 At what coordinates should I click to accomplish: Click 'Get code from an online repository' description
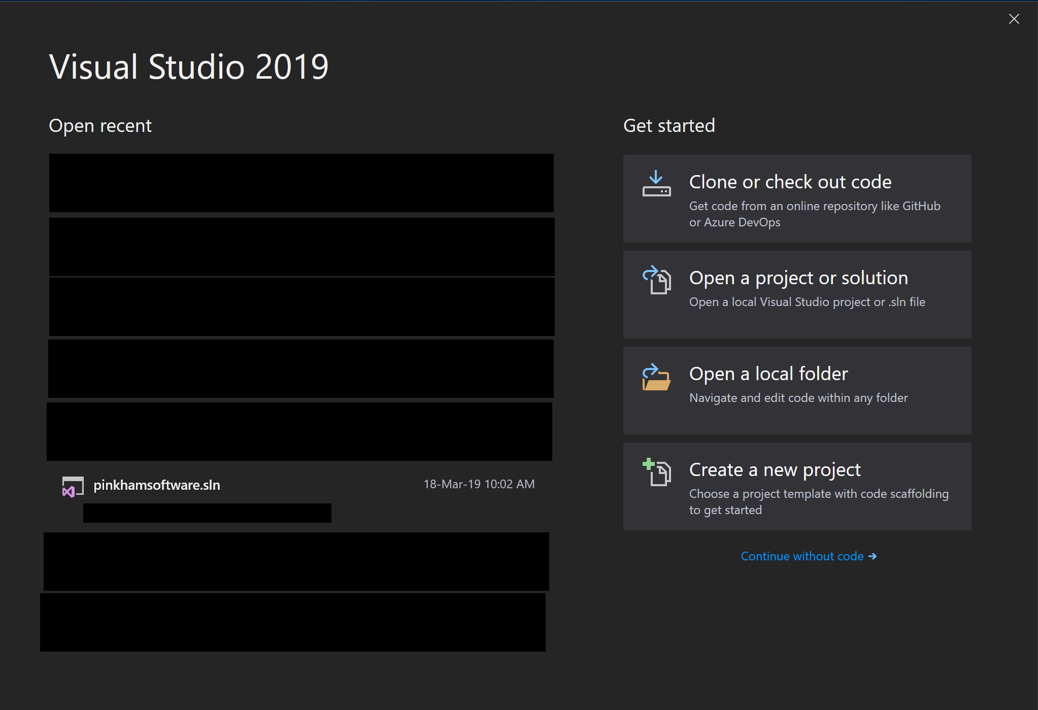click(x=815, y=214)
